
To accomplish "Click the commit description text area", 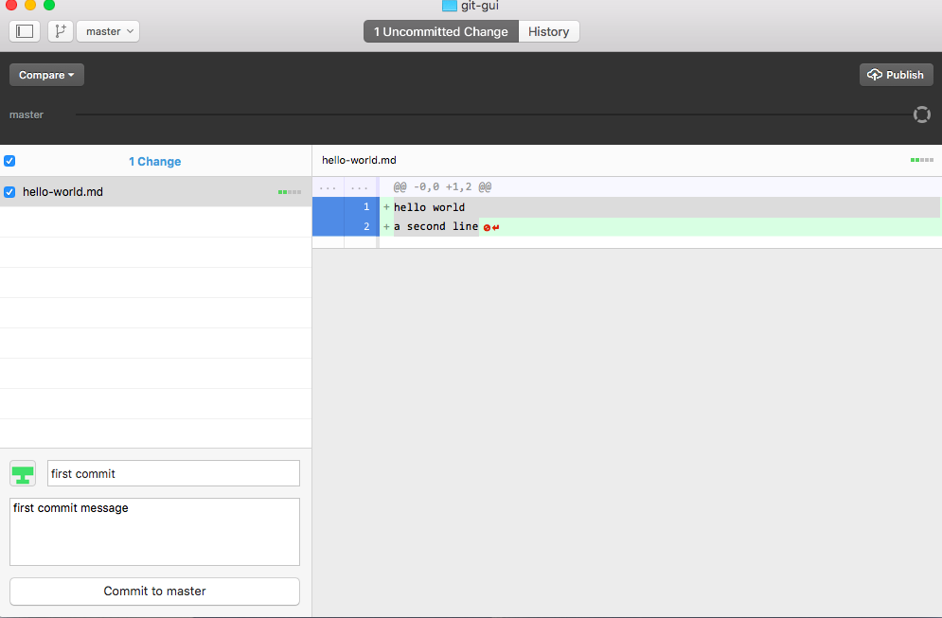I will tap(154, 531).
